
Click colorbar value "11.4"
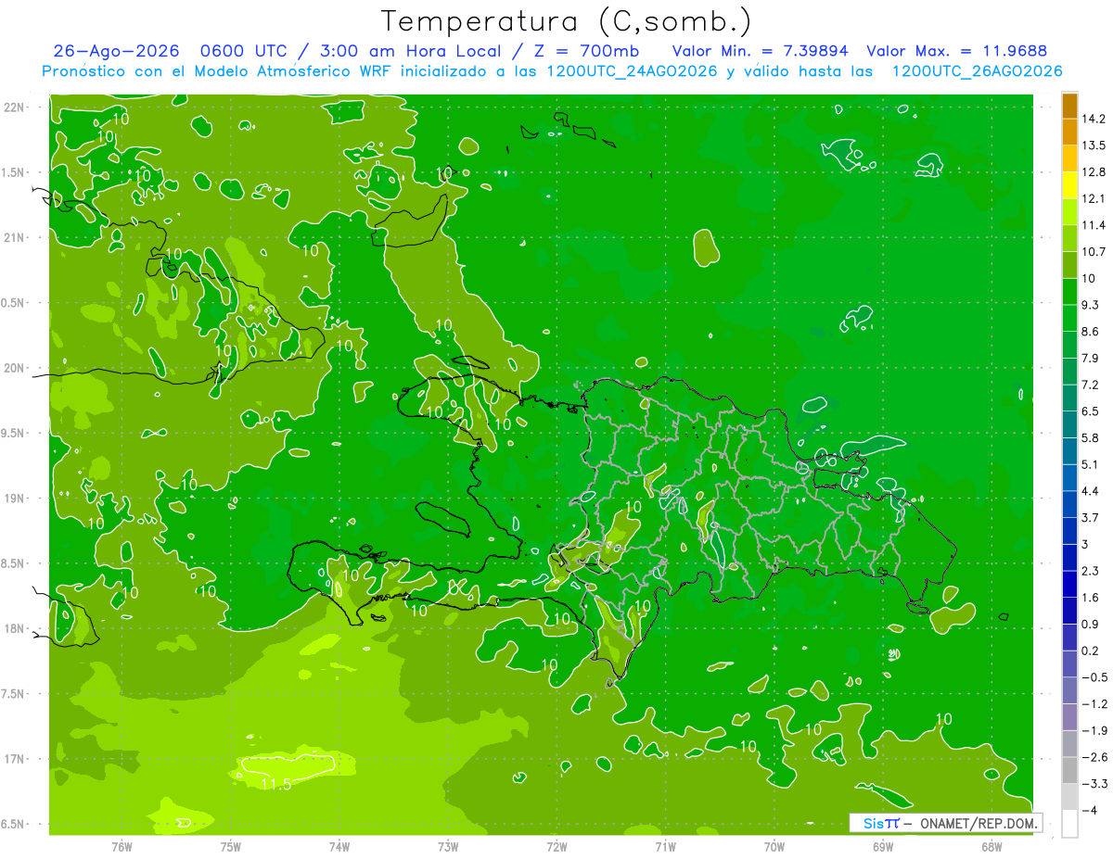[x=1094, y=225]
